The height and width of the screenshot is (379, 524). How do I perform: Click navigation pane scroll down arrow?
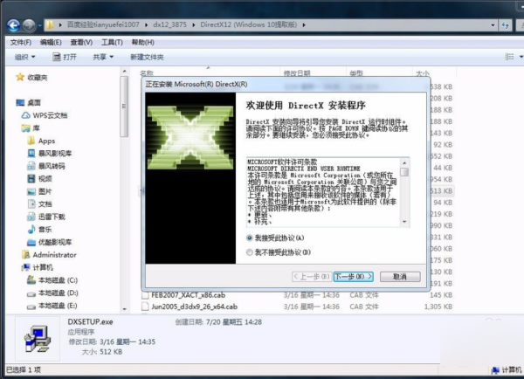coord(124,309)
